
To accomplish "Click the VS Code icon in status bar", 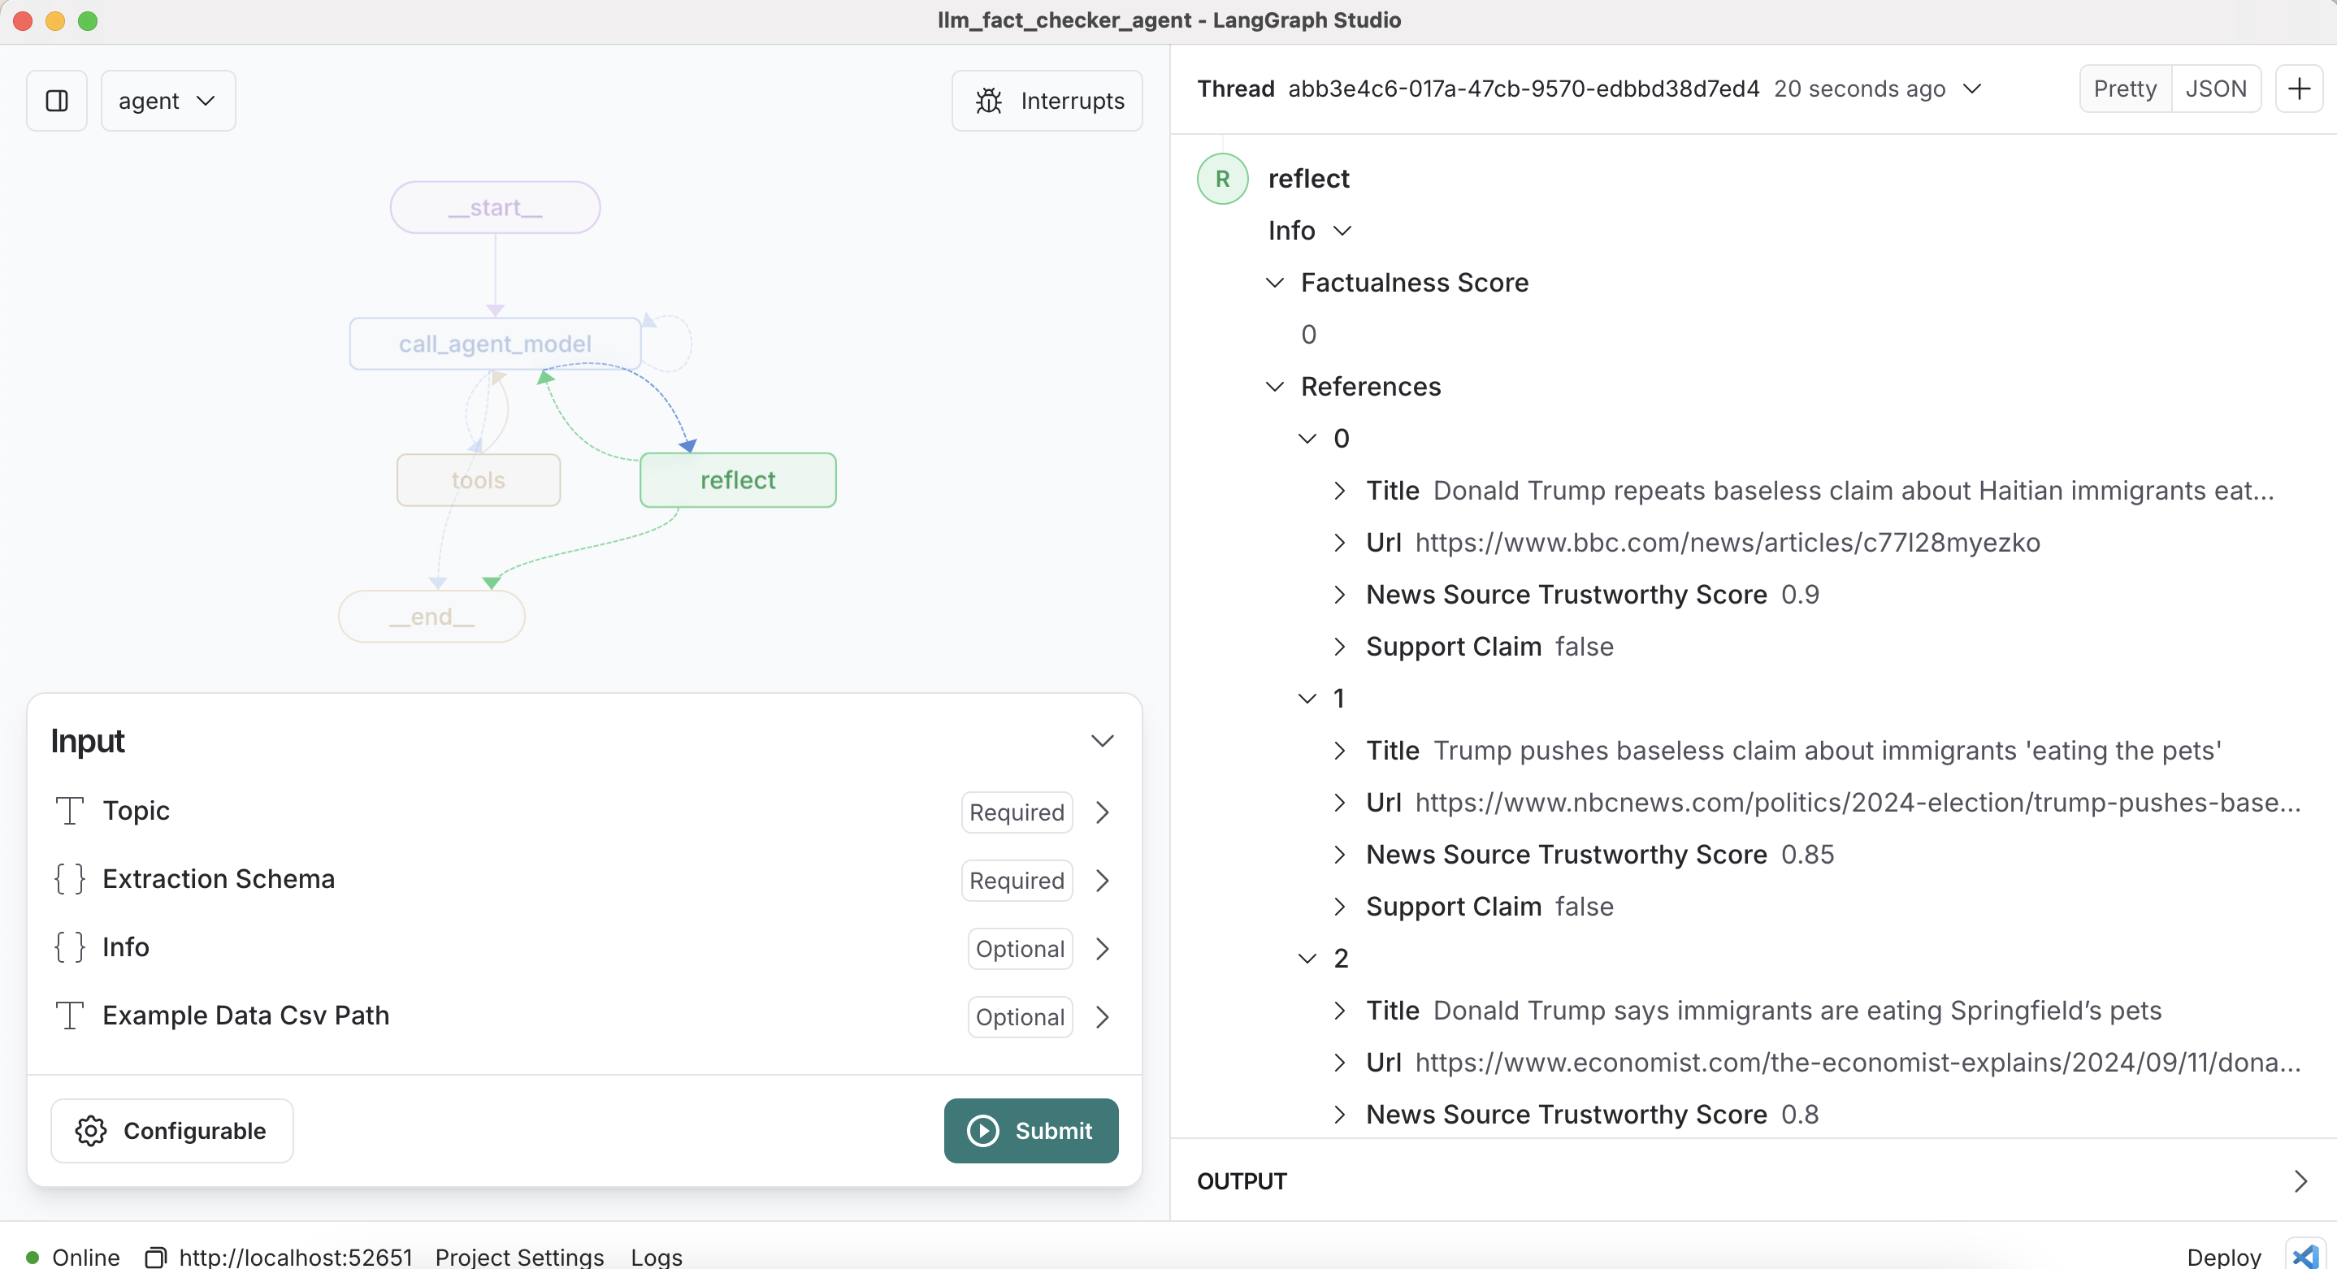I will [2304, 1255].
